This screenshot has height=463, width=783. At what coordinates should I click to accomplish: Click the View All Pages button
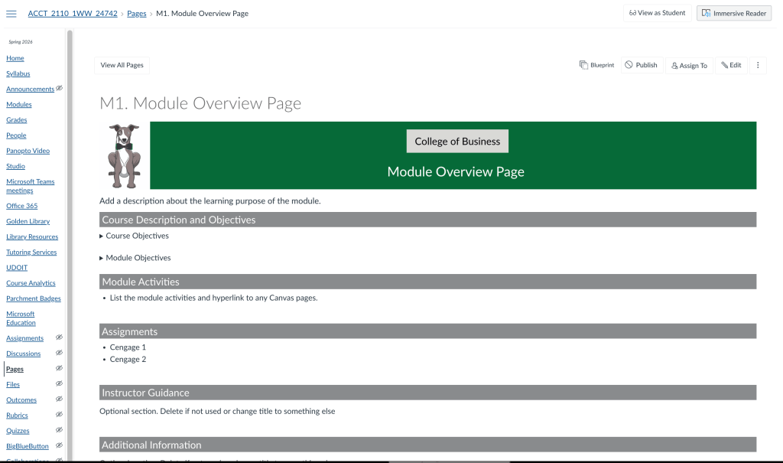pos(122,65)
